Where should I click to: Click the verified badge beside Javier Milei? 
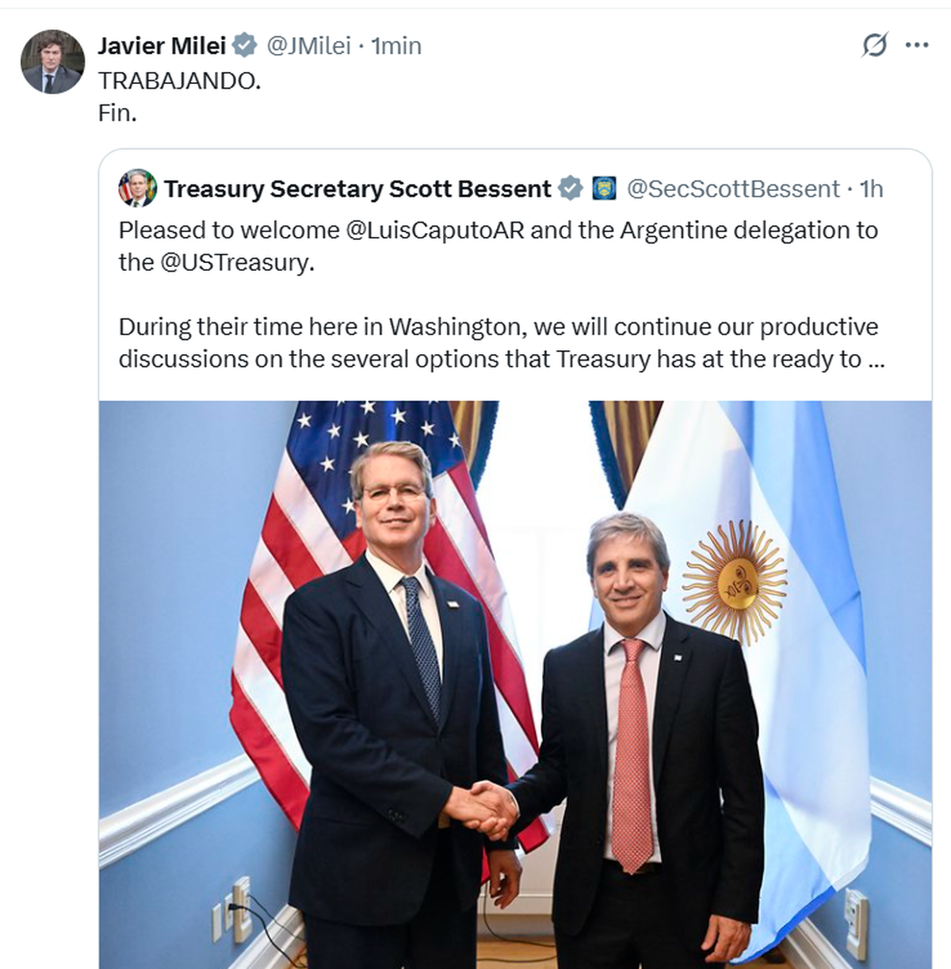click(x=245, y=46)
